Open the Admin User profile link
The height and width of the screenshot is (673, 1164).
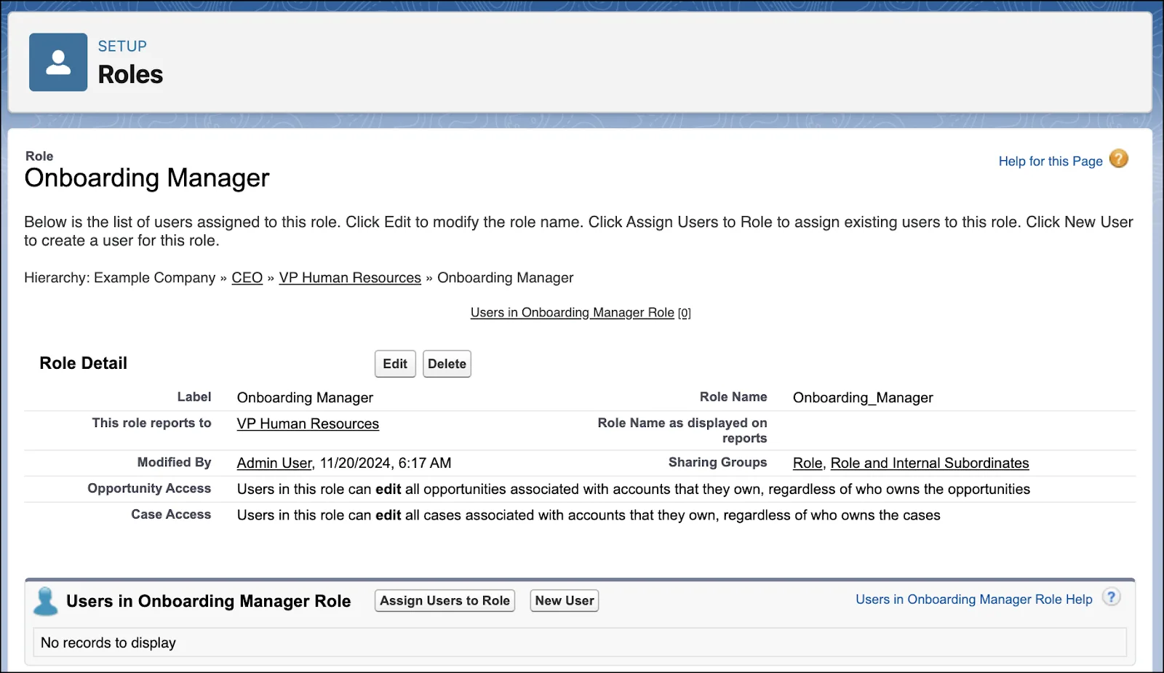coord(274,463)
